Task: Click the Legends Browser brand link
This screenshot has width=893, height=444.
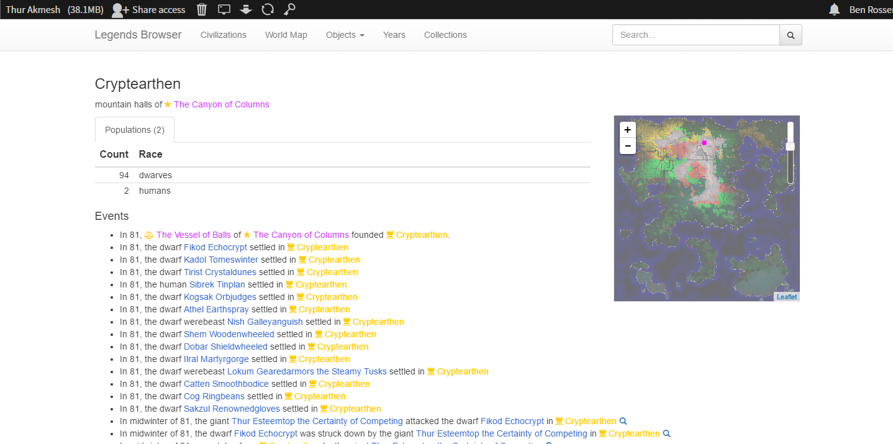Action: tap(138, 35)
